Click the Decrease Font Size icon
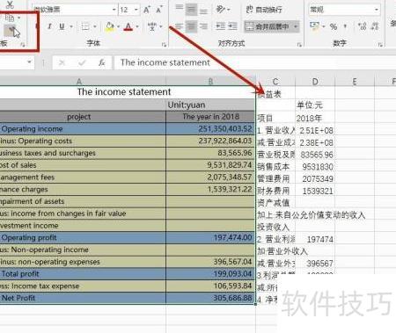This screenshot has width=396, height=333. pos(158,10)
